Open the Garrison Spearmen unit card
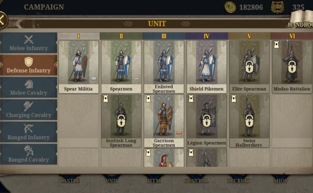This screenshot has width=313, height=193. (x=164, y=121)
